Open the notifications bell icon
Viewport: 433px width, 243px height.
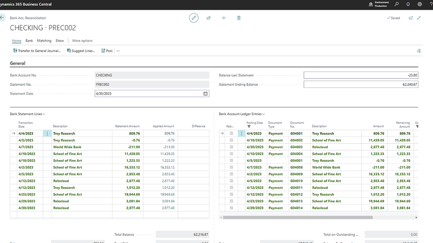[x=408, y=4]
